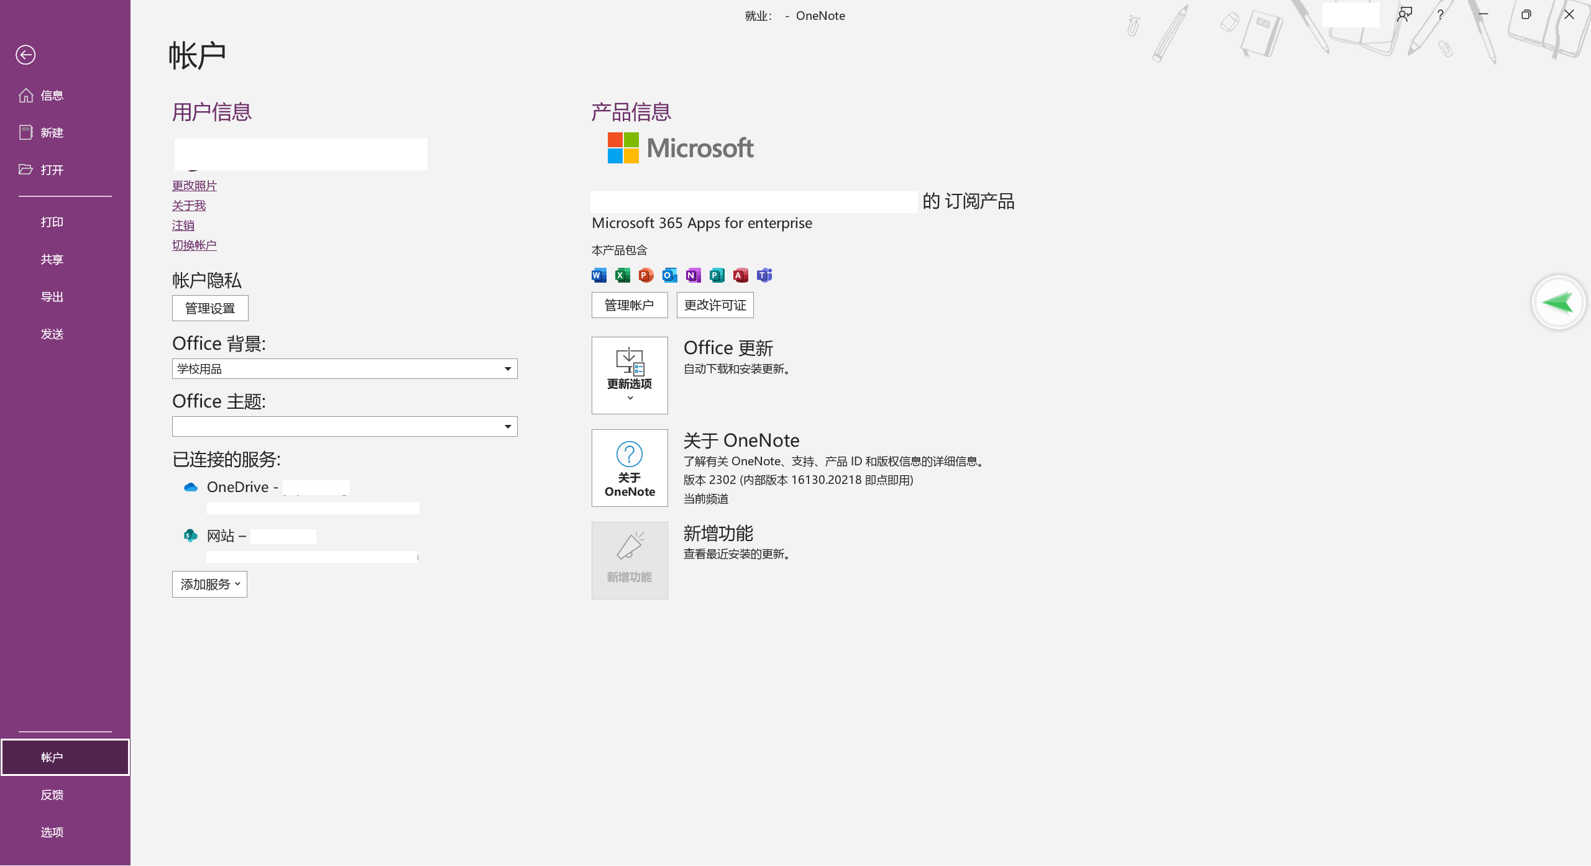1591x866 pixels.
Task: Select 导出 in the sidebar
Action: click(x=52, y=297)
